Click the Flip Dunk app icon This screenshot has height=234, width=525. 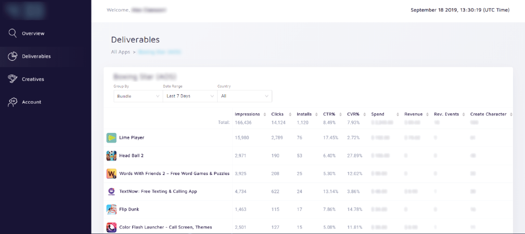click(112, 209)
